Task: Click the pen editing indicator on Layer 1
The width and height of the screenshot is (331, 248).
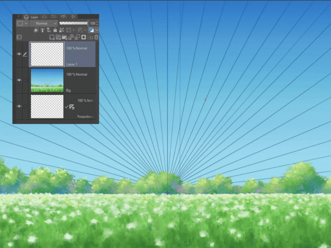Action: point(25,54)
